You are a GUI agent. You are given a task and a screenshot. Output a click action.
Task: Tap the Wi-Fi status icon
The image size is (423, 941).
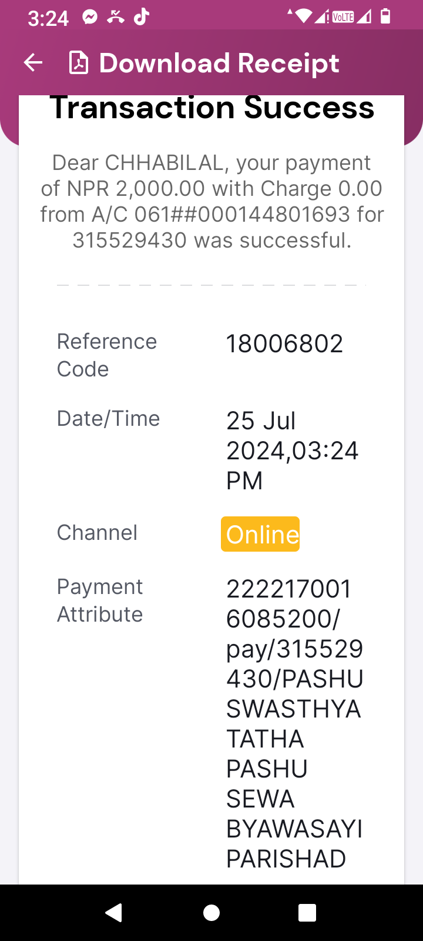303,16
